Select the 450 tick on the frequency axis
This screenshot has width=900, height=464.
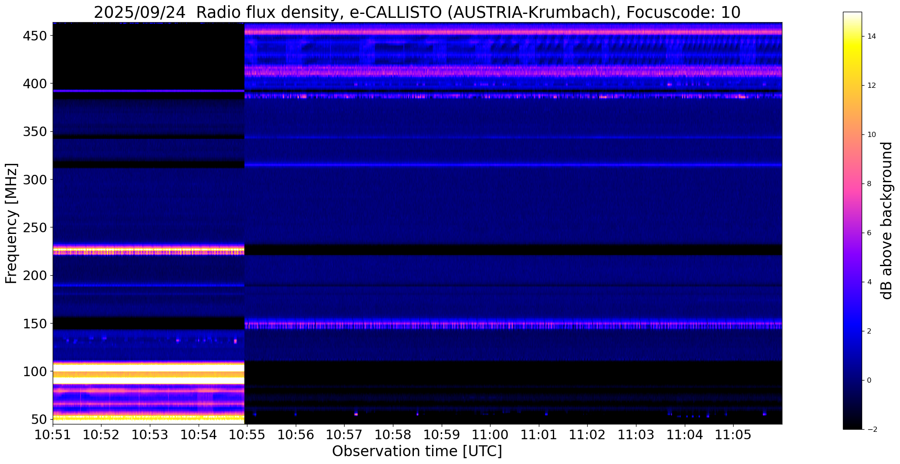point(34,36)
